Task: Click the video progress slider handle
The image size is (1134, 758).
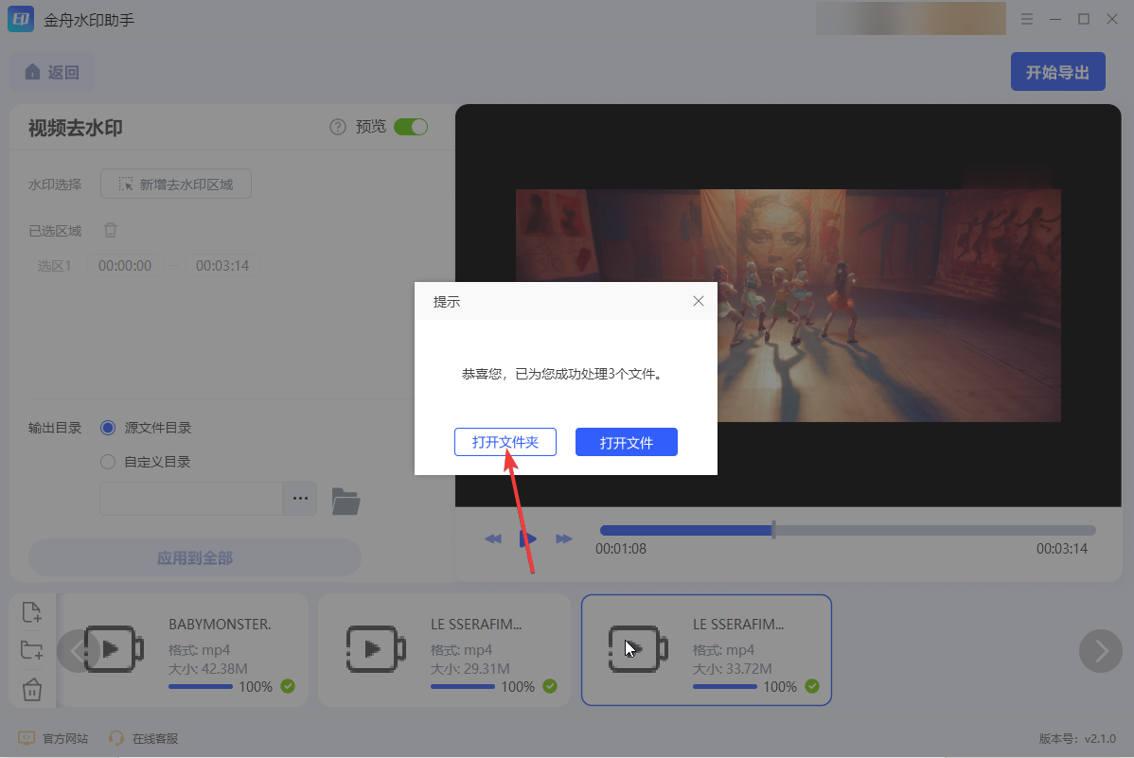Action: (774, 530)
